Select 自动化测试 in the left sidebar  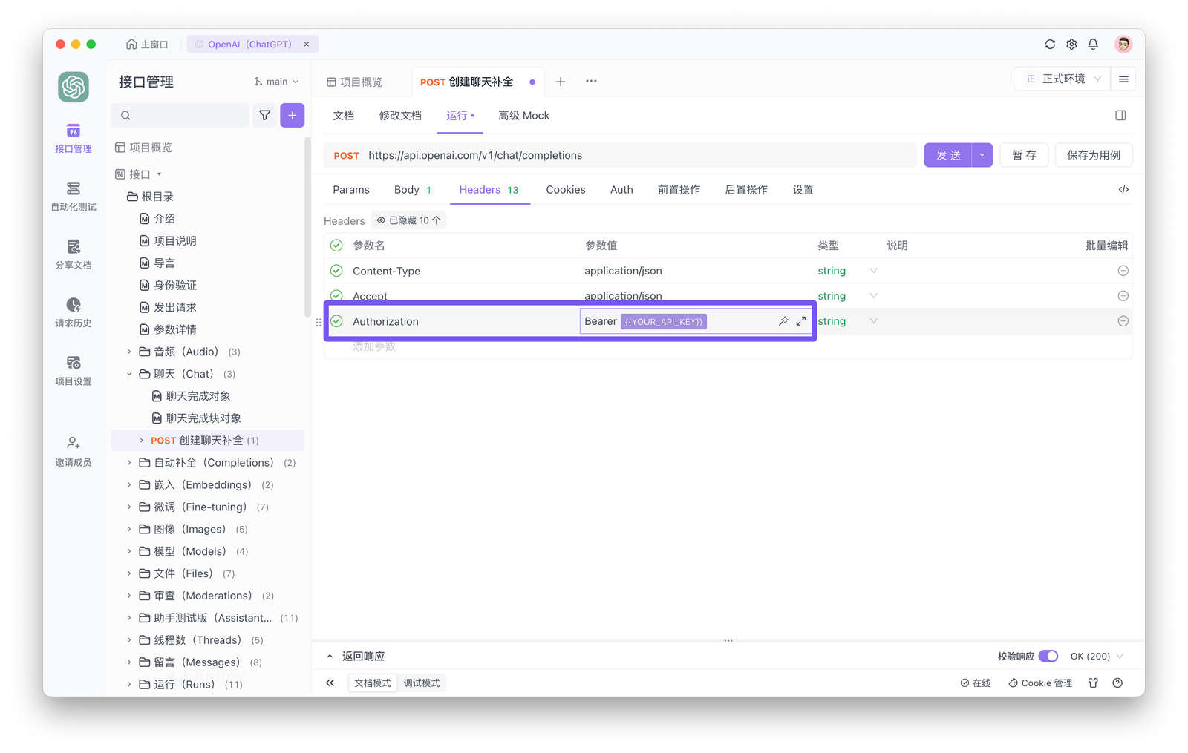73,194
